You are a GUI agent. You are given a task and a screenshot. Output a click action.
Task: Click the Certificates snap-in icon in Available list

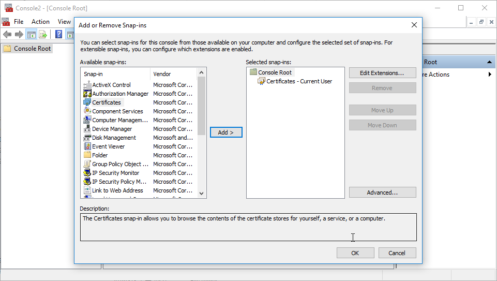[x=87, y=102]
